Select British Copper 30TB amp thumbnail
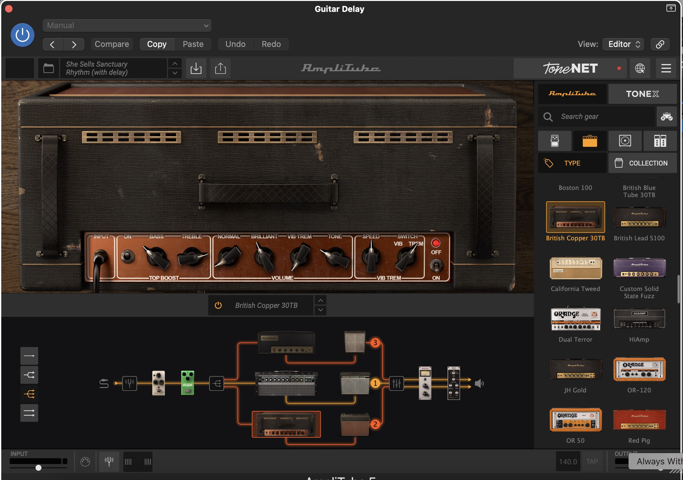The width and height of the screenshot is (683, 480). (575, 217)
